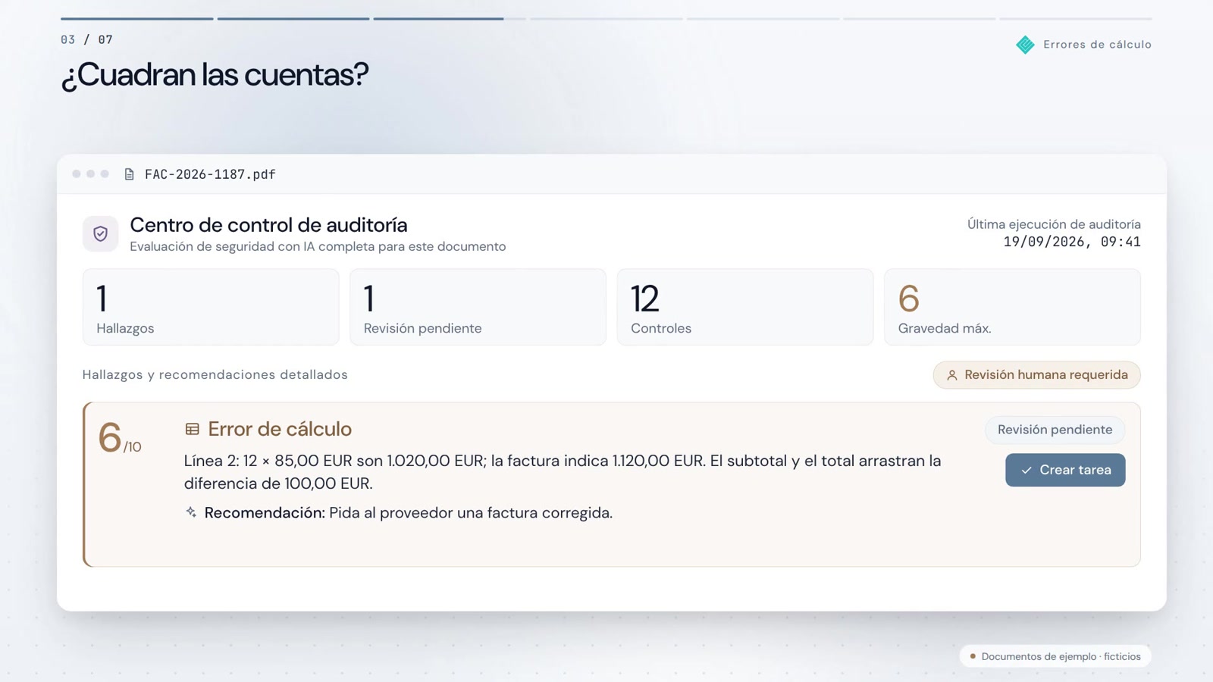Click the Línea 2 calculation description text

pyautogui.click(x=563, y=472)
